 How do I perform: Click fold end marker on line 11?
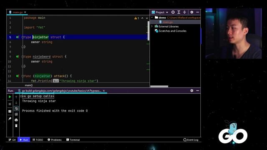click(23, 66)
